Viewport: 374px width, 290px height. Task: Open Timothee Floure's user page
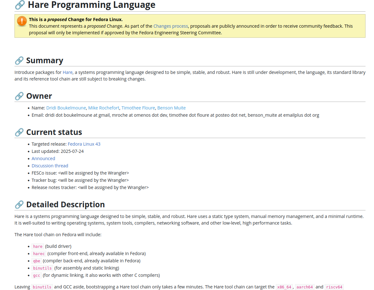138,108
